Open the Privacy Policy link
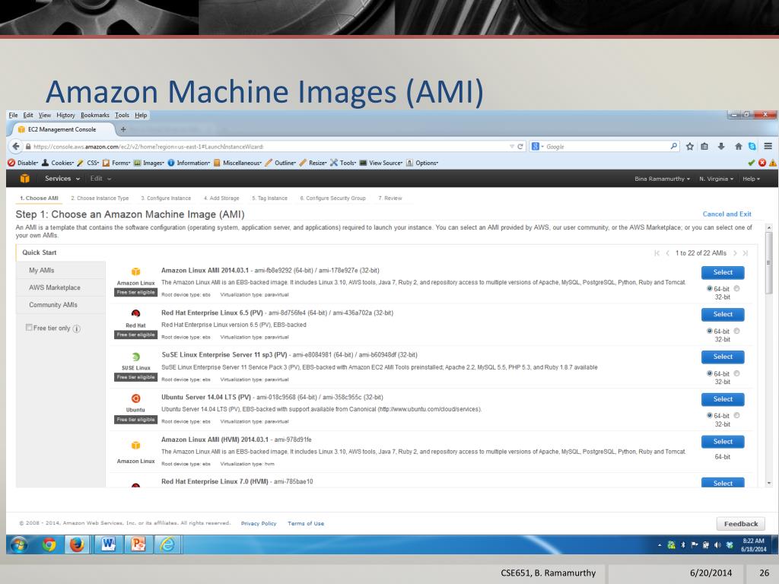This screenshot has height=584, width=779. pyautogui.click(x=259, y=523)
